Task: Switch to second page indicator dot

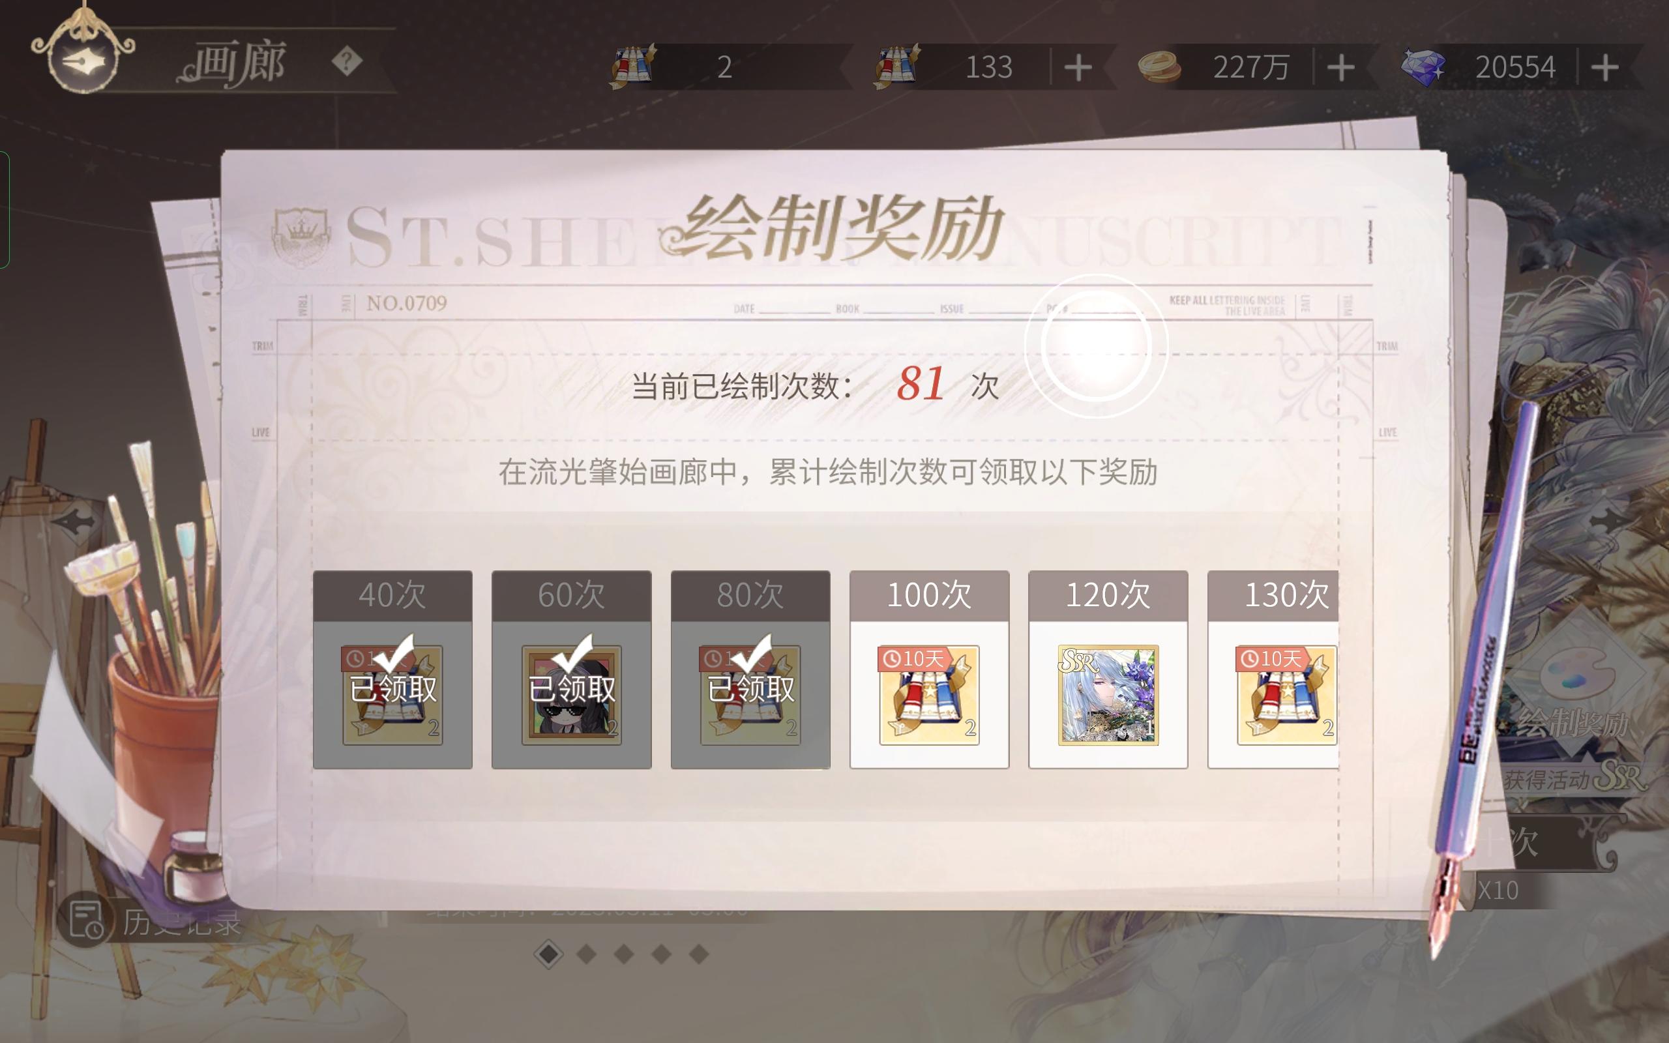Action: [x=587, y=954]
